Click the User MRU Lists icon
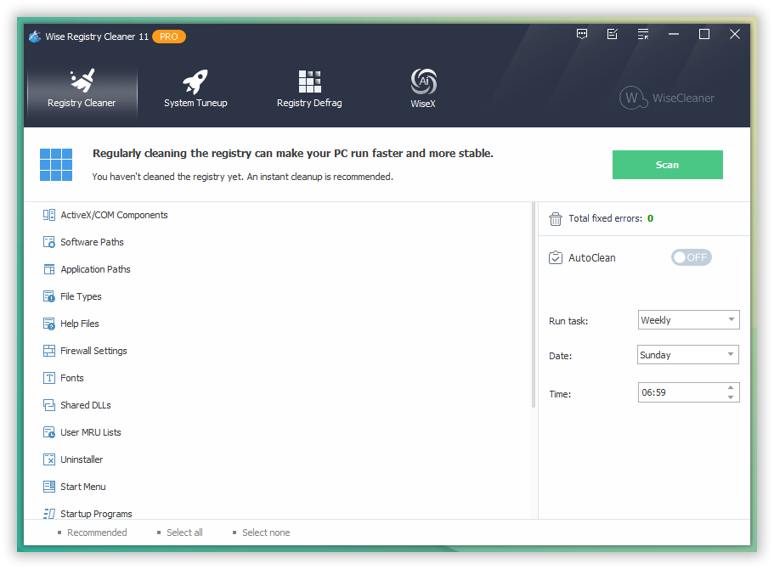Viewport: 774px width, 569px height. point(49,432)
